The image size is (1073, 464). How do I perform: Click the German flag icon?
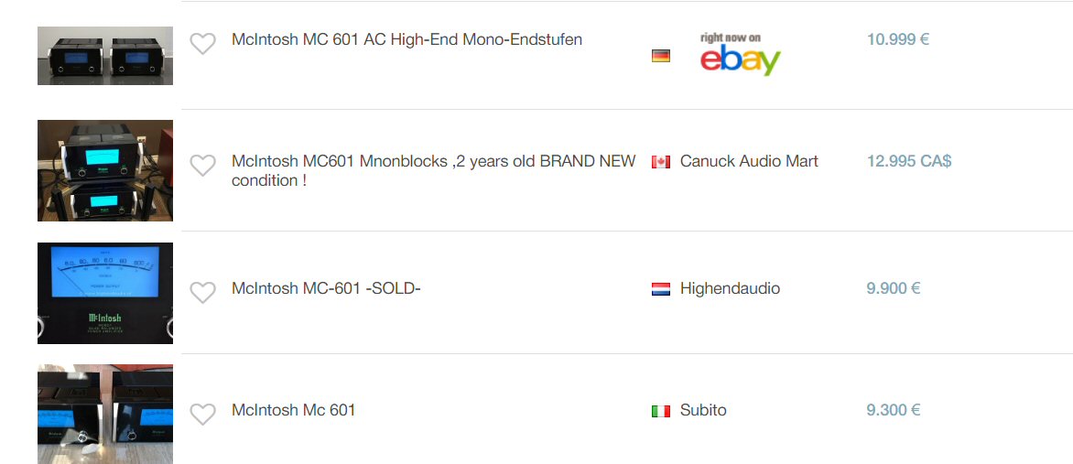[661, 56]
